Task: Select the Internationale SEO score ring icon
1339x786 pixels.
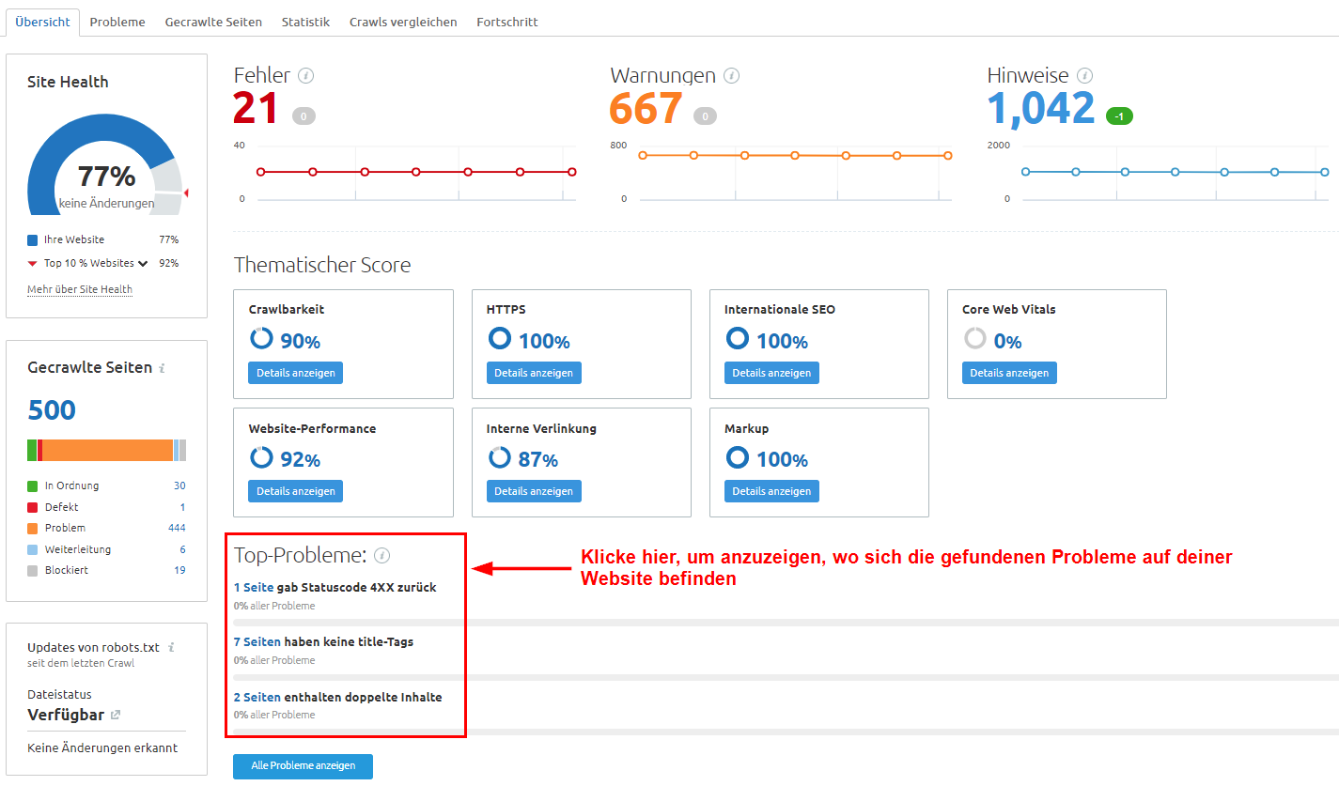Action: pyautogui.click(x=738, y=339)
